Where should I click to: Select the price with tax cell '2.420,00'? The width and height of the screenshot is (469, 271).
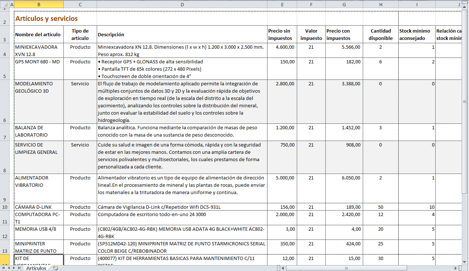tap(344, 218)
